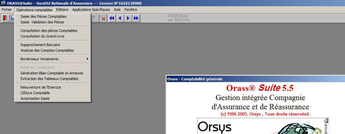This screenshot has width=345, height=134.
Task: Click the COMPORAS text in toolbar
Action: [x=178, y=16]
